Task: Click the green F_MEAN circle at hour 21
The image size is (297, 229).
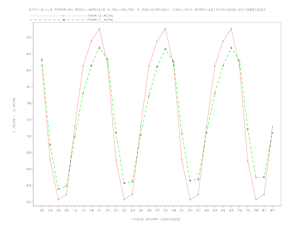Action: click(99, 48)
